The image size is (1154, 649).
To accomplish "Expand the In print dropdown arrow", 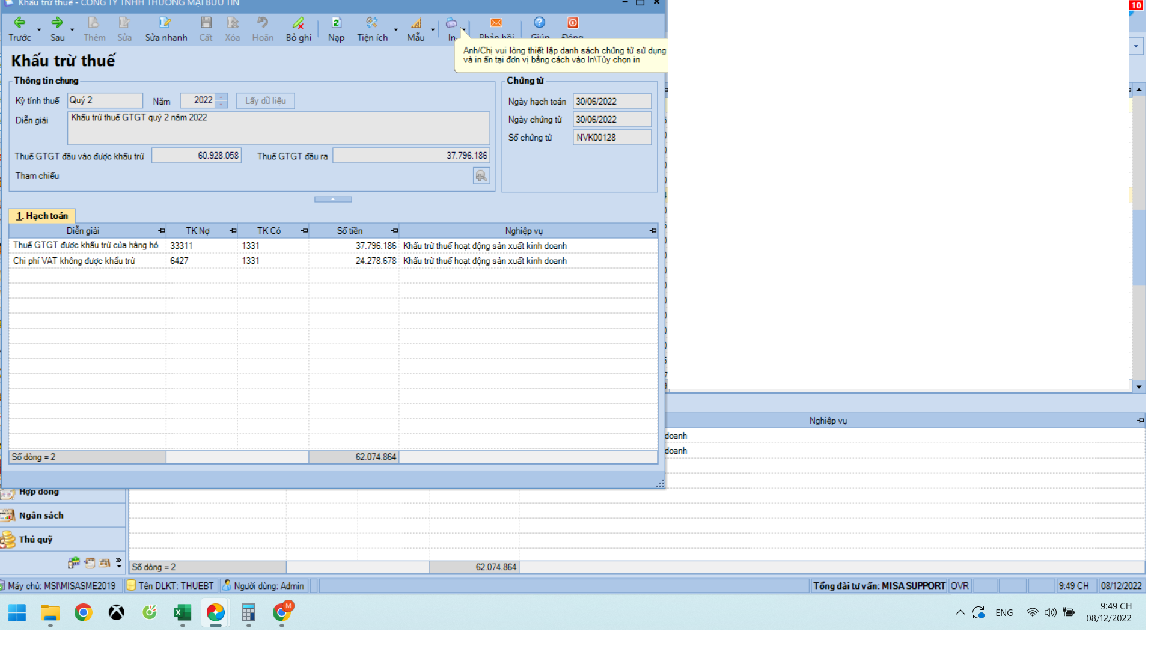I will [463, 29].
